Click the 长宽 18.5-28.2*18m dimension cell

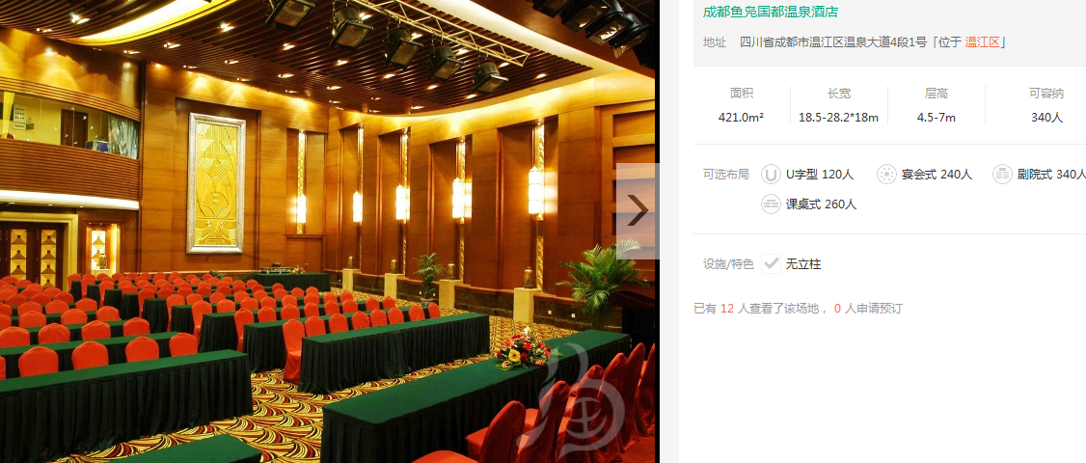839,105
